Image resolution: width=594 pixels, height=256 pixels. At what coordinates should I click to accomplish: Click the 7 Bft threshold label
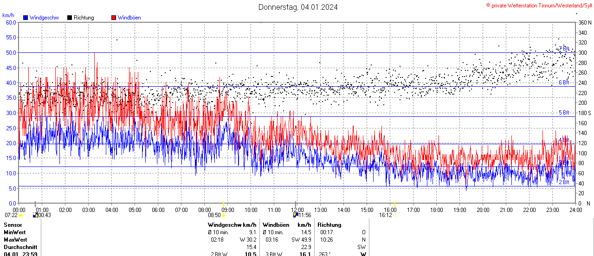pyautogui.click(x=564, y=49)
